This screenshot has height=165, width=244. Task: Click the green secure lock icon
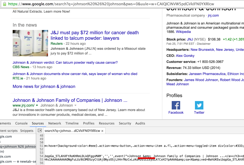tap(5, 4)
